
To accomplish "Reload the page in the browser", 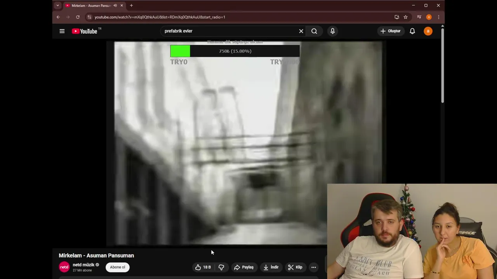I will 78,17.
